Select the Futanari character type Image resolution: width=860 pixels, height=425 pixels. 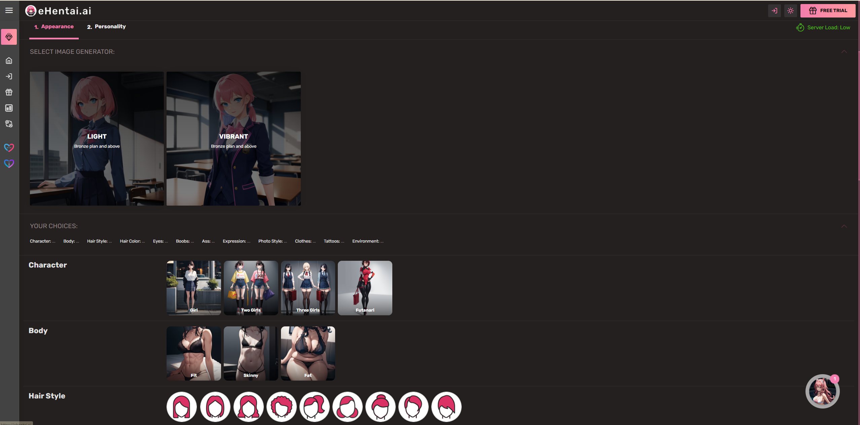365,287
